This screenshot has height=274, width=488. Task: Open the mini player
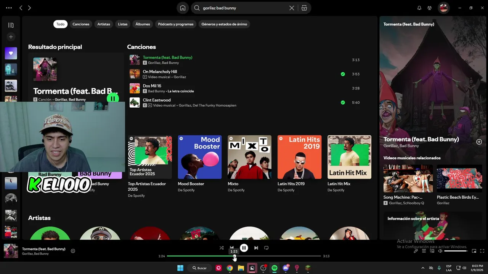click(474, 251)
